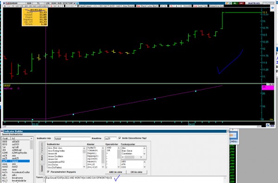The image size is (278, 183).
Task: Open the Alarm vertical tab
Action: point(42,158)
